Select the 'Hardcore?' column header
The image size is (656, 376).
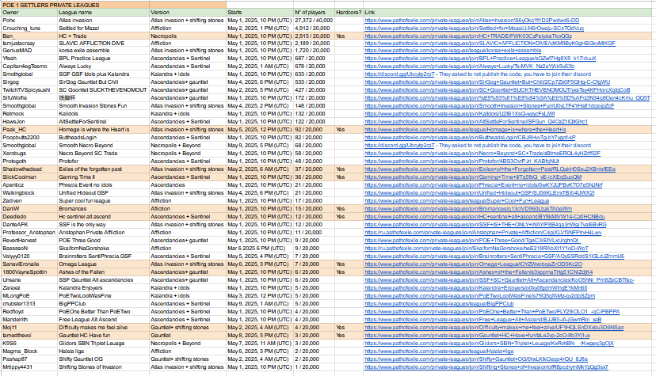tap(349, 13)
